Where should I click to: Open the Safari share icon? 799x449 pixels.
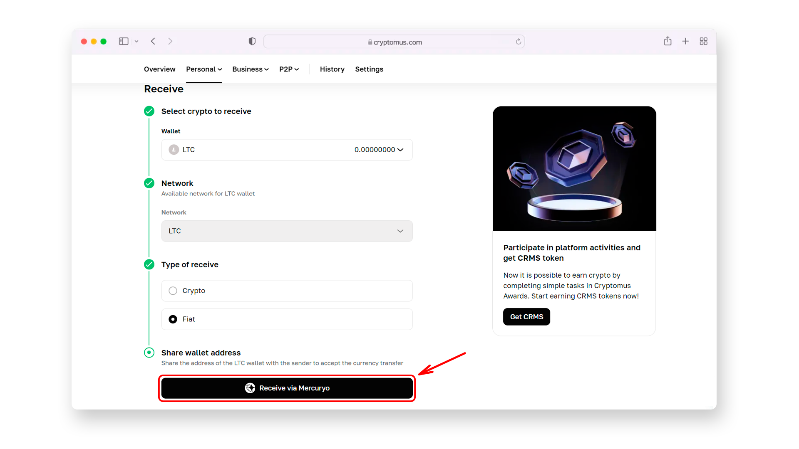click(x=668, y=41)
